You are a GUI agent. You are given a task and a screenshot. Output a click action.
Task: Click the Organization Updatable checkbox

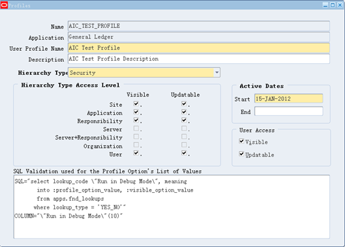(184, 145)
